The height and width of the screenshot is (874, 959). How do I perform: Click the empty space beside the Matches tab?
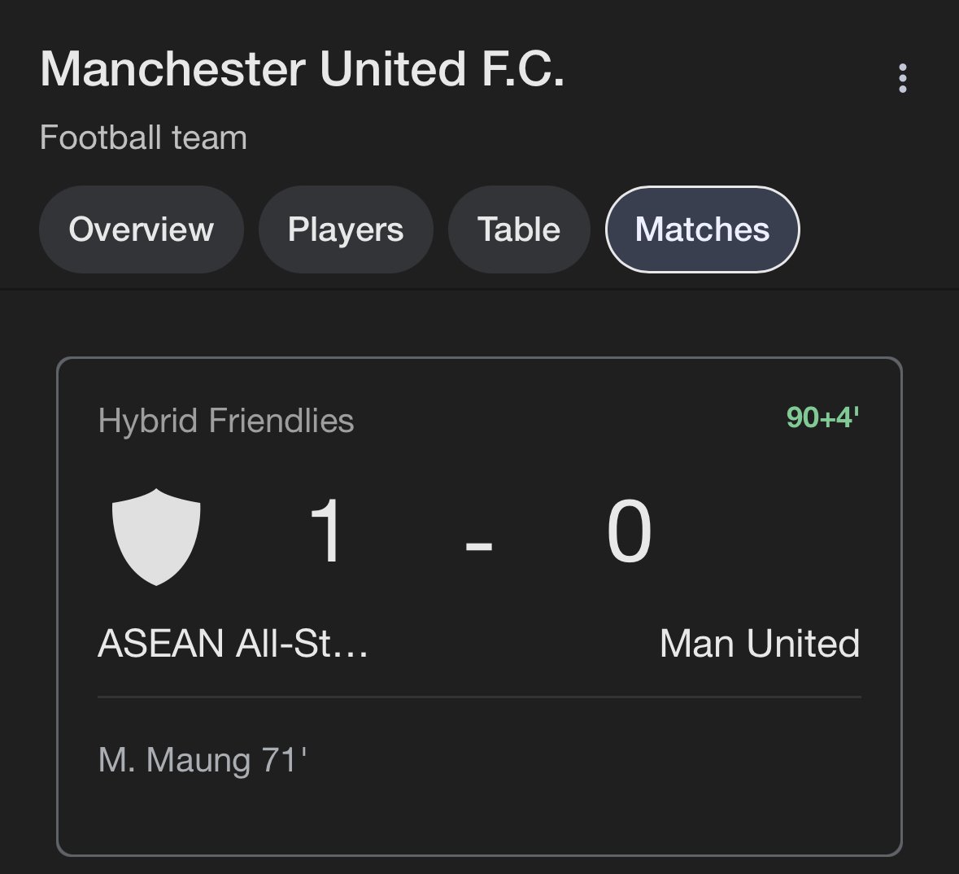pos(874,229)
